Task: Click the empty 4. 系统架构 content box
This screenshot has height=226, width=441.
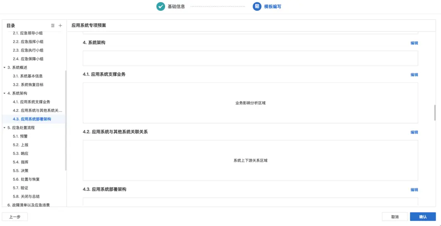Action: 250,59
